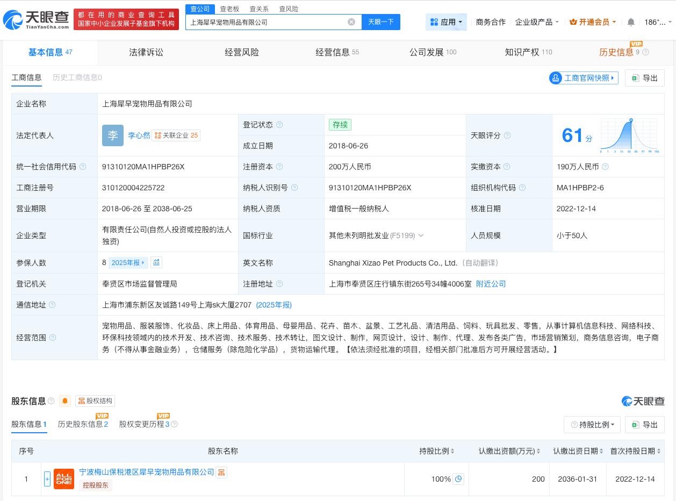The height and width of the screenshot is (501, 676).
Task: Click help icon beside 统一社会信用代码
Action: (83, 167)
